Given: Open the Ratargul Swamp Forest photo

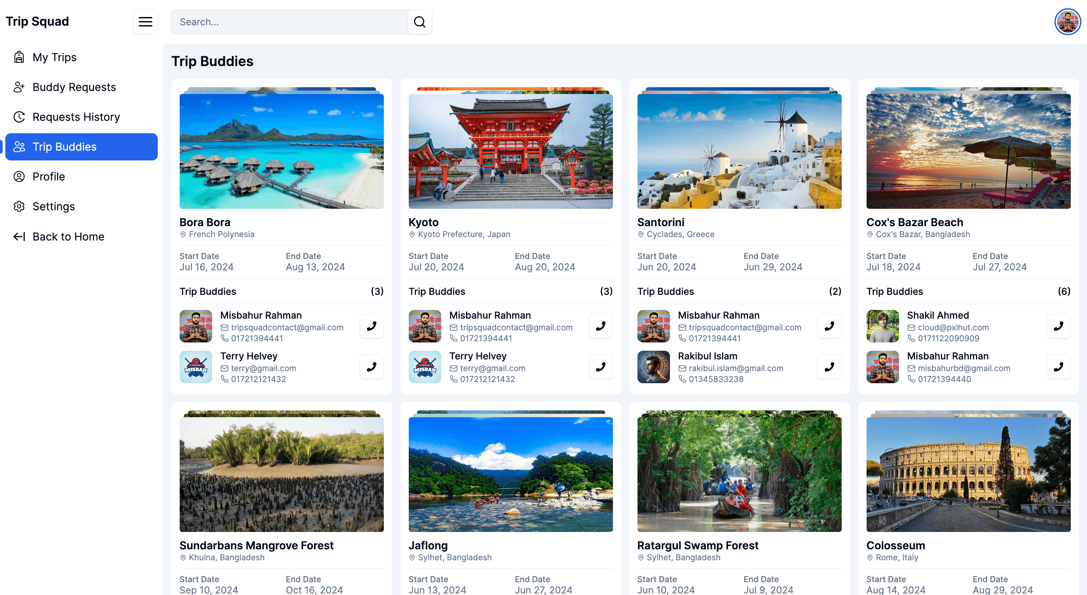Looking at the screenshot, I should coord(739,474).
